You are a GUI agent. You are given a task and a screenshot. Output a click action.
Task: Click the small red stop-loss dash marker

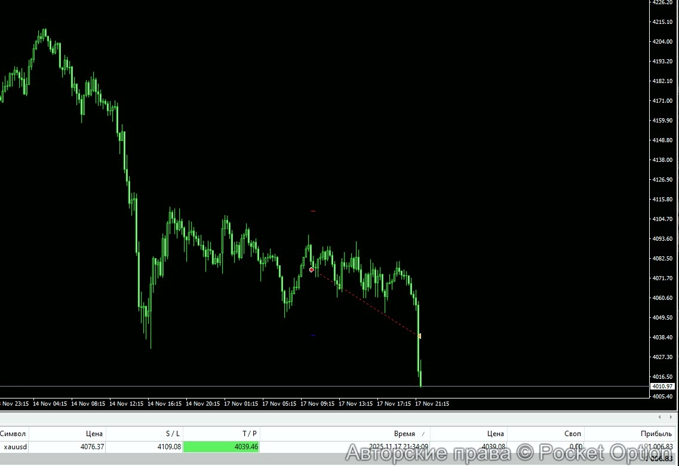click(312, 210)
